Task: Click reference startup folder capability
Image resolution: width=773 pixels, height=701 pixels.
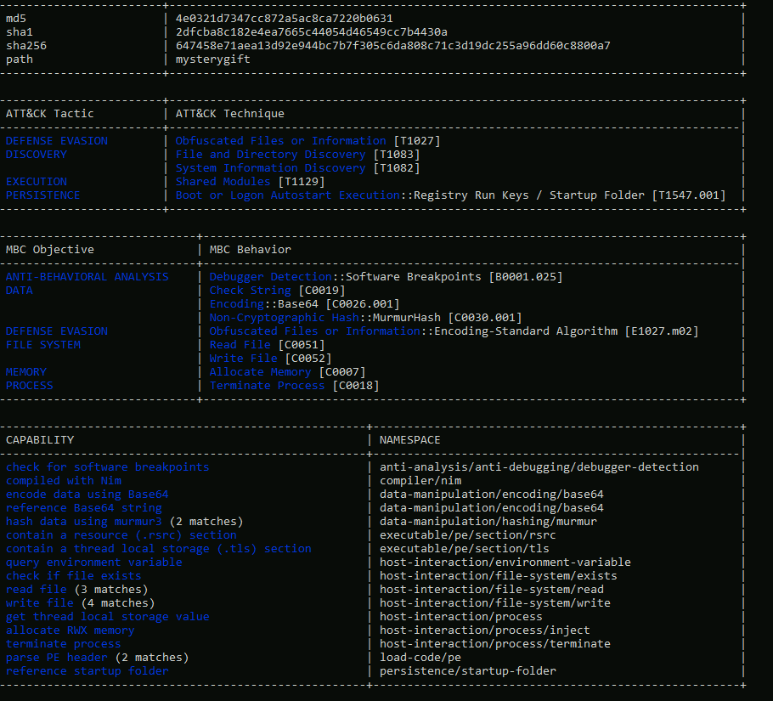Action: coord(87,671)
